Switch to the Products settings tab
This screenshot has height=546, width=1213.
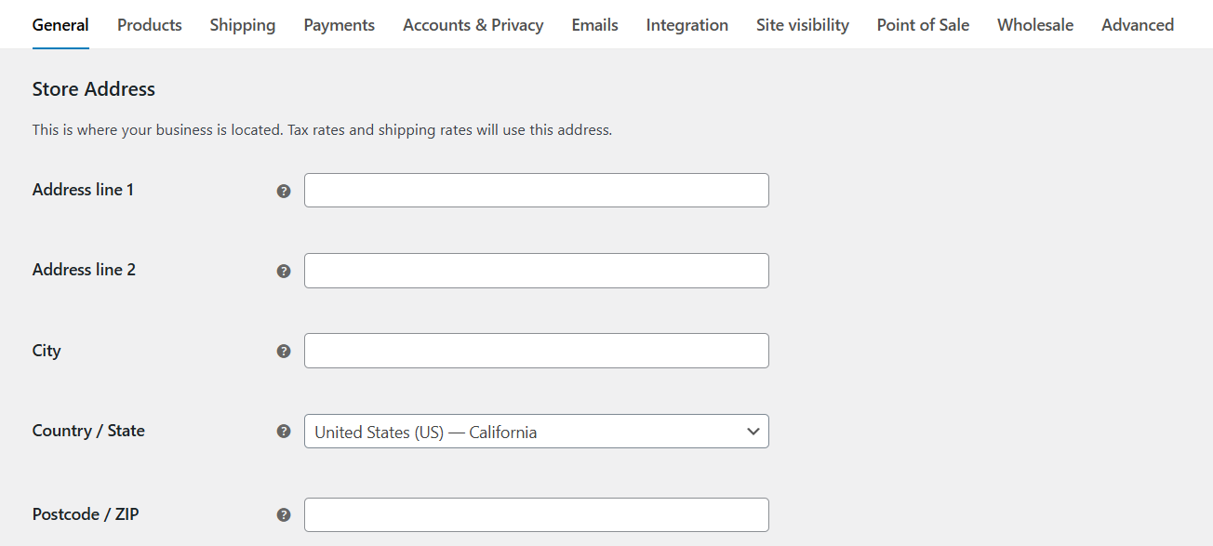coord(149,25)
